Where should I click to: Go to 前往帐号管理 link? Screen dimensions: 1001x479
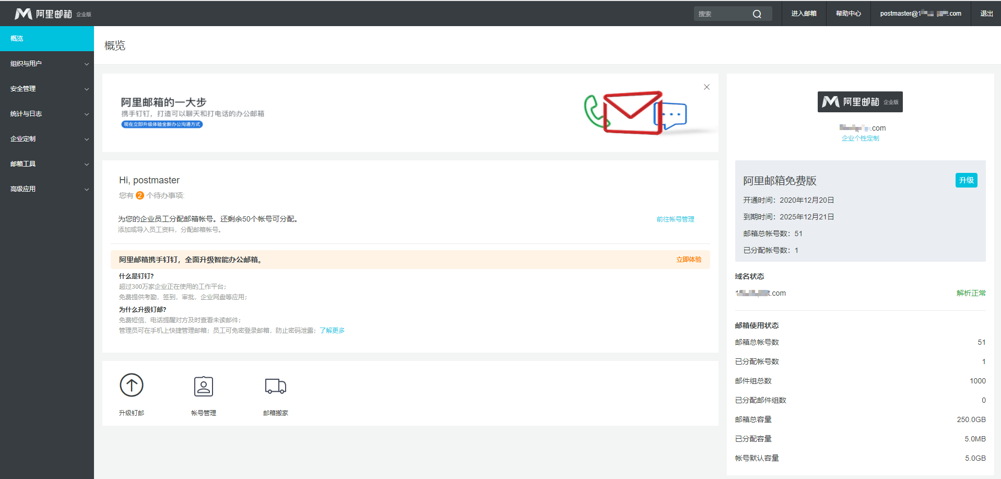[675, 219]
